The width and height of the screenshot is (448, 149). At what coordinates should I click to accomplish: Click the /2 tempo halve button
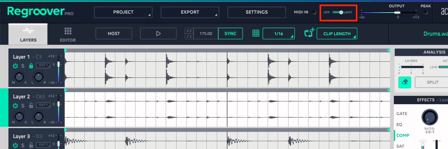point(189,36)
